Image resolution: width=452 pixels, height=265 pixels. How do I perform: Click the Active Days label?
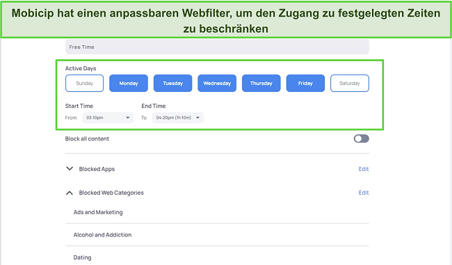pos(81,68)
